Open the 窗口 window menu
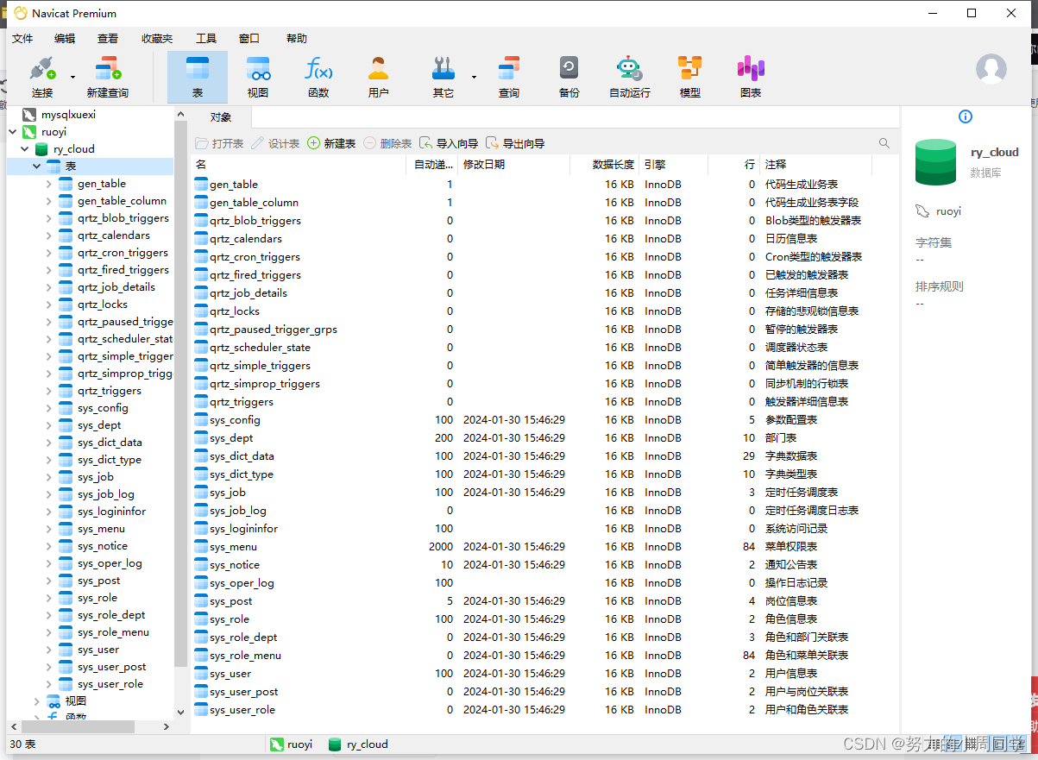 point(249,39)
